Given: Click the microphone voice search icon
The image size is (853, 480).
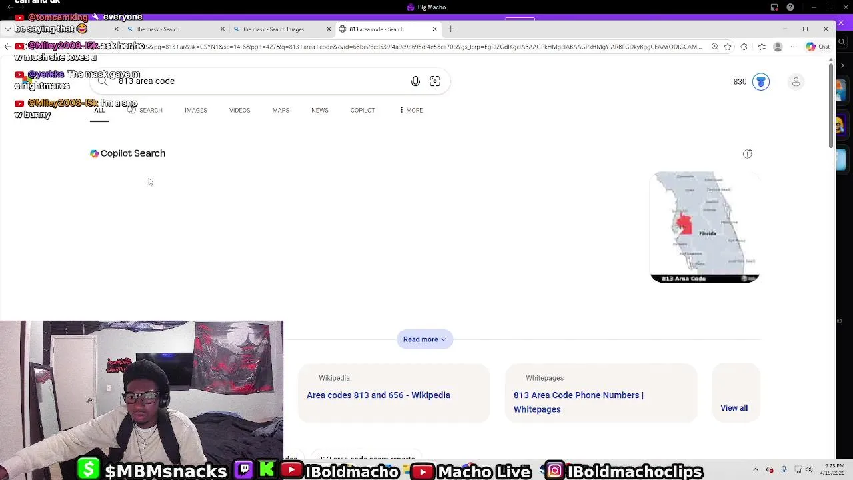Looking at the screenshot, I should tap(415, 81).
